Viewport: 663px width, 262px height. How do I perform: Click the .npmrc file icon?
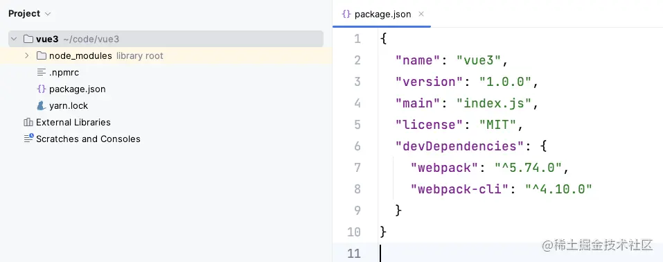coord(42,72)
